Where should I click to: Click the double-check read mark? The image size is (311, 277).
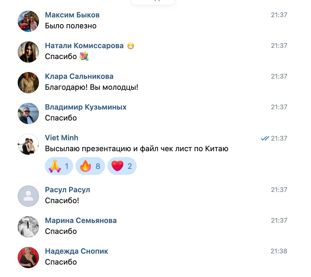(265, 138)
